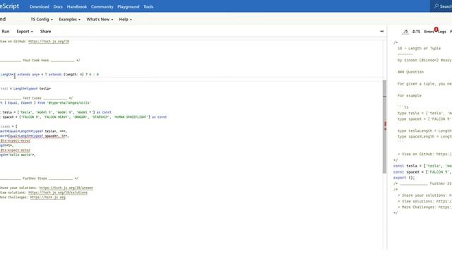This screenshot has width=452, height=254.
Task: Open the Help dropdown menu
Action: [x=126, y=19]
